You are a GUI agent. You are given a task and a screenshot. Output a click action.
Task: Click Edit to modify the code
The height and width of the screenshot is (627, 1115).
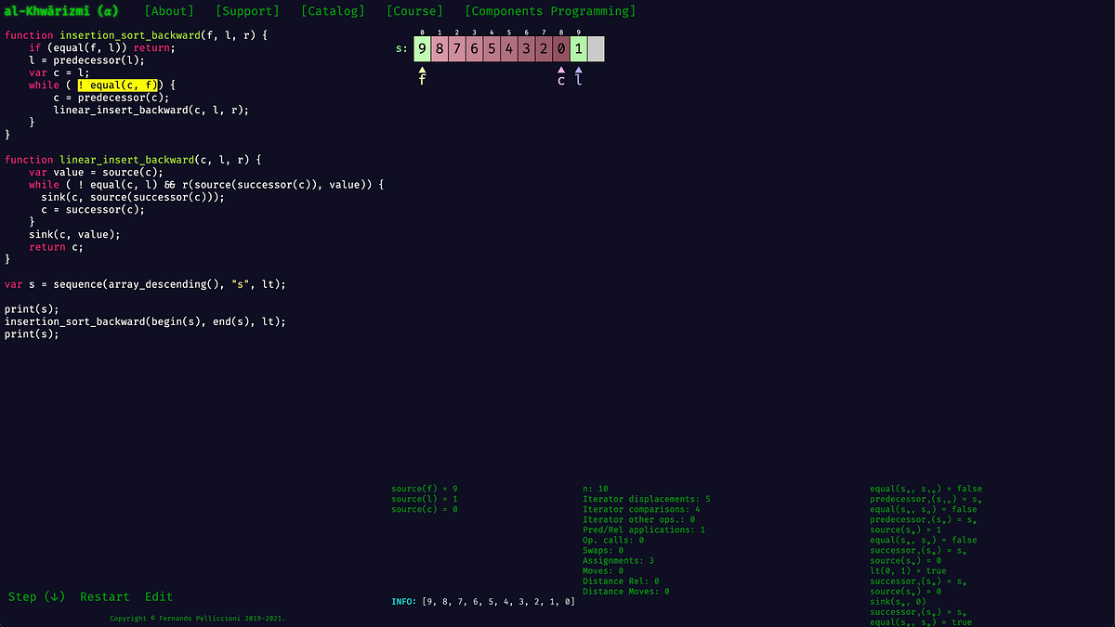(158, 596)
